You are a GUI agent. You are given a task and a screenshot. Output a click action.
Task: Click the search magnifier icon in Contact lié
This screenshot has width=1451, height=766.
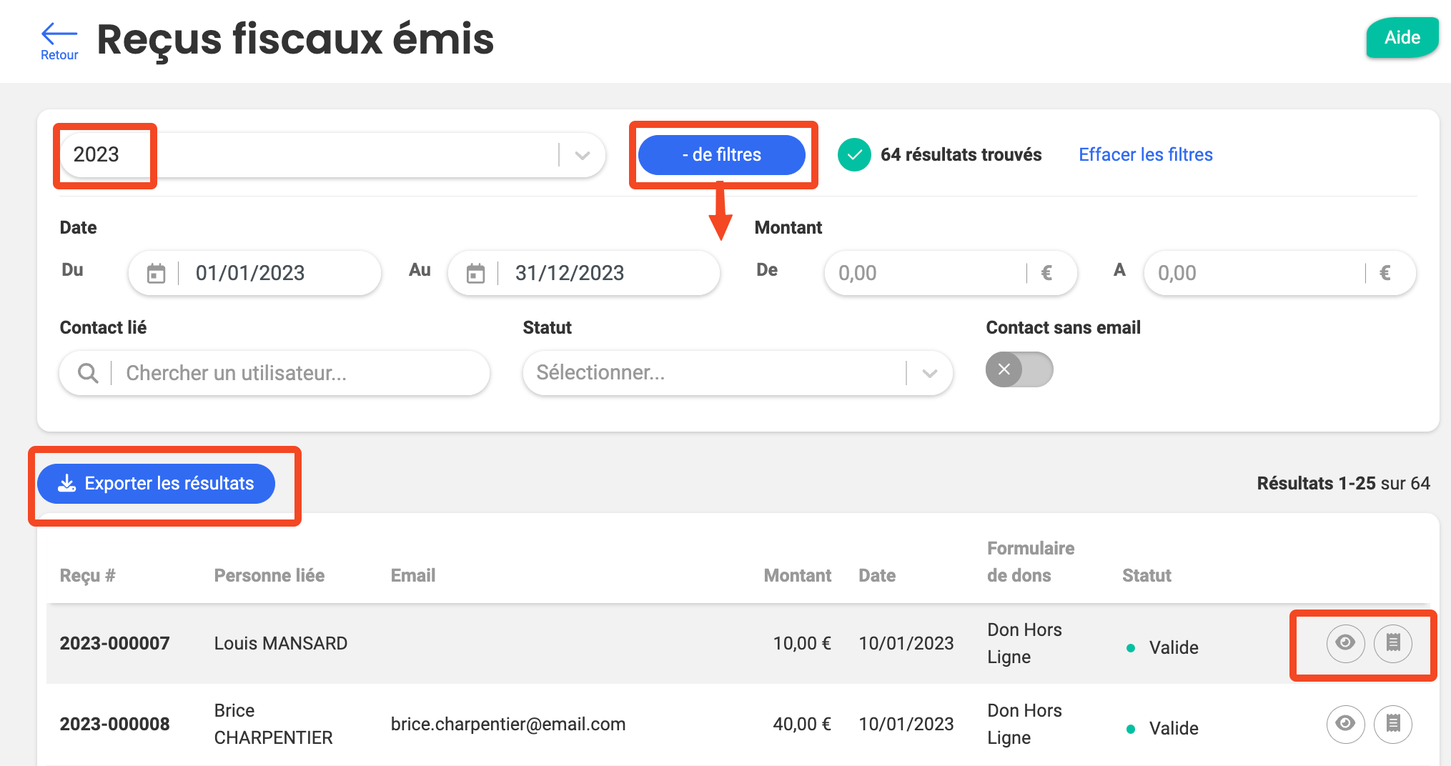(88, 373)
